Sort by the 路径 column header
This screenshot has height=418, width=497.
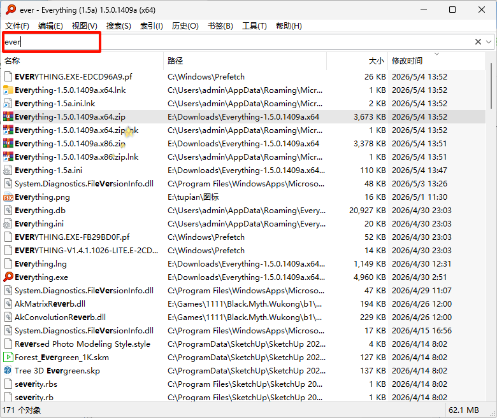tap(245, 60)
